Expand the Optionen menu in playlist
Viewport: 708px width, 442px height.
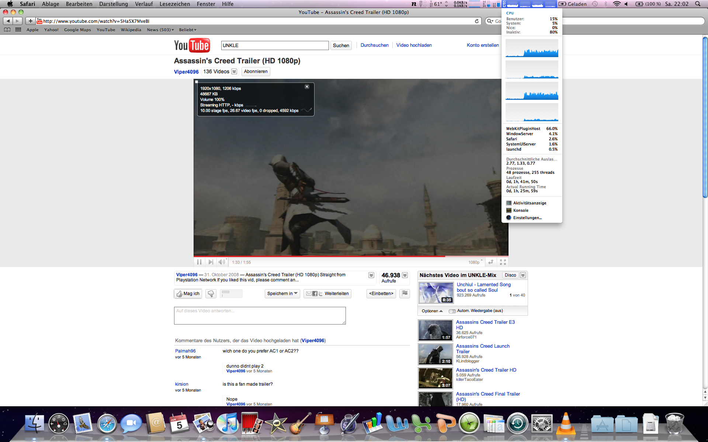(x=432, y=311)
